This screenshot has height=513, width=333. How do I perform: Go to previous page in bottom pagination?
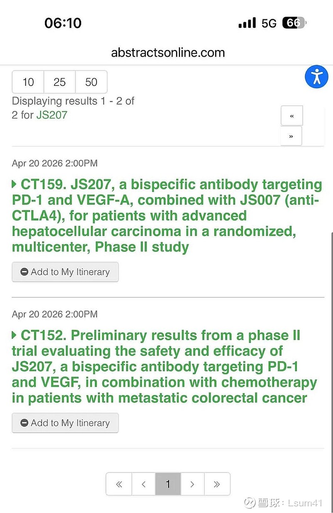tap(144, 484)
